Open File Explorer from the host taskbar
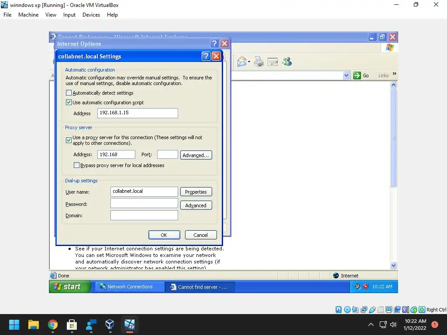The height and width of the screenshot is (335, 447). coord(33,325)
